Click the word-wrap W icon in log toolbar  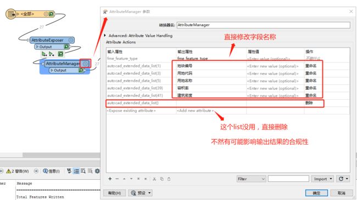69,171
